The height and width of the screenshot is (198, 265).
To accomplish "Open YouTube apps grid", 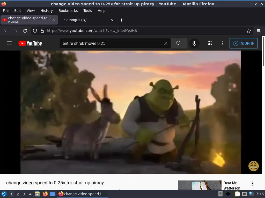I will (210, 43).
